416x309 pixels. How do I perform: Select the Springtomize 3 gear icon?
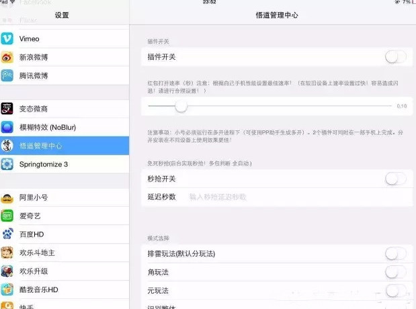(x=7, y=164)
